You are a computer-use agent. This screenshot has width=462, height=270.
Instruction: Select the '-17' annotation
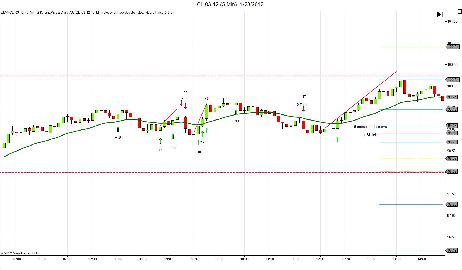[x=304, y=97]
